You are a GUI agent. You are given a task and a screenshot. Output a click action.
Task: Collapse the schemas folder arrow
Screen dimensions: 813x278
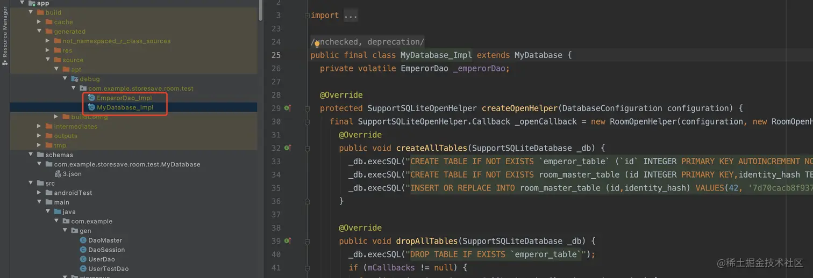[31, 155]
